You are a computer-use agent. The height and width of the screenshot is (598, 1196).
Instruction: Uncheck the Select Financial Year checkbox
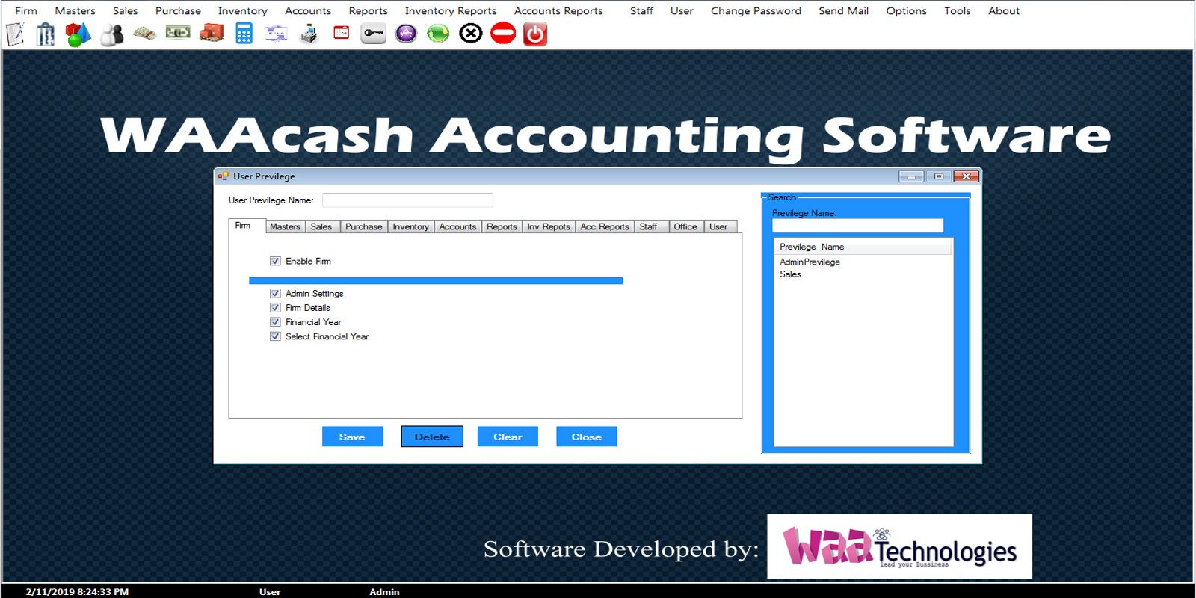pyautogui.click(x=275, y=336)
